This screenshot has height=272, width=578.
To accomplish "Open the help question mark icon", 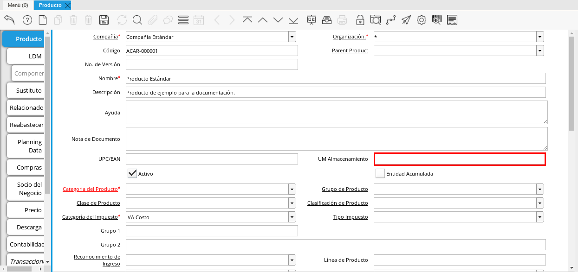I will (x=27, y=20).
